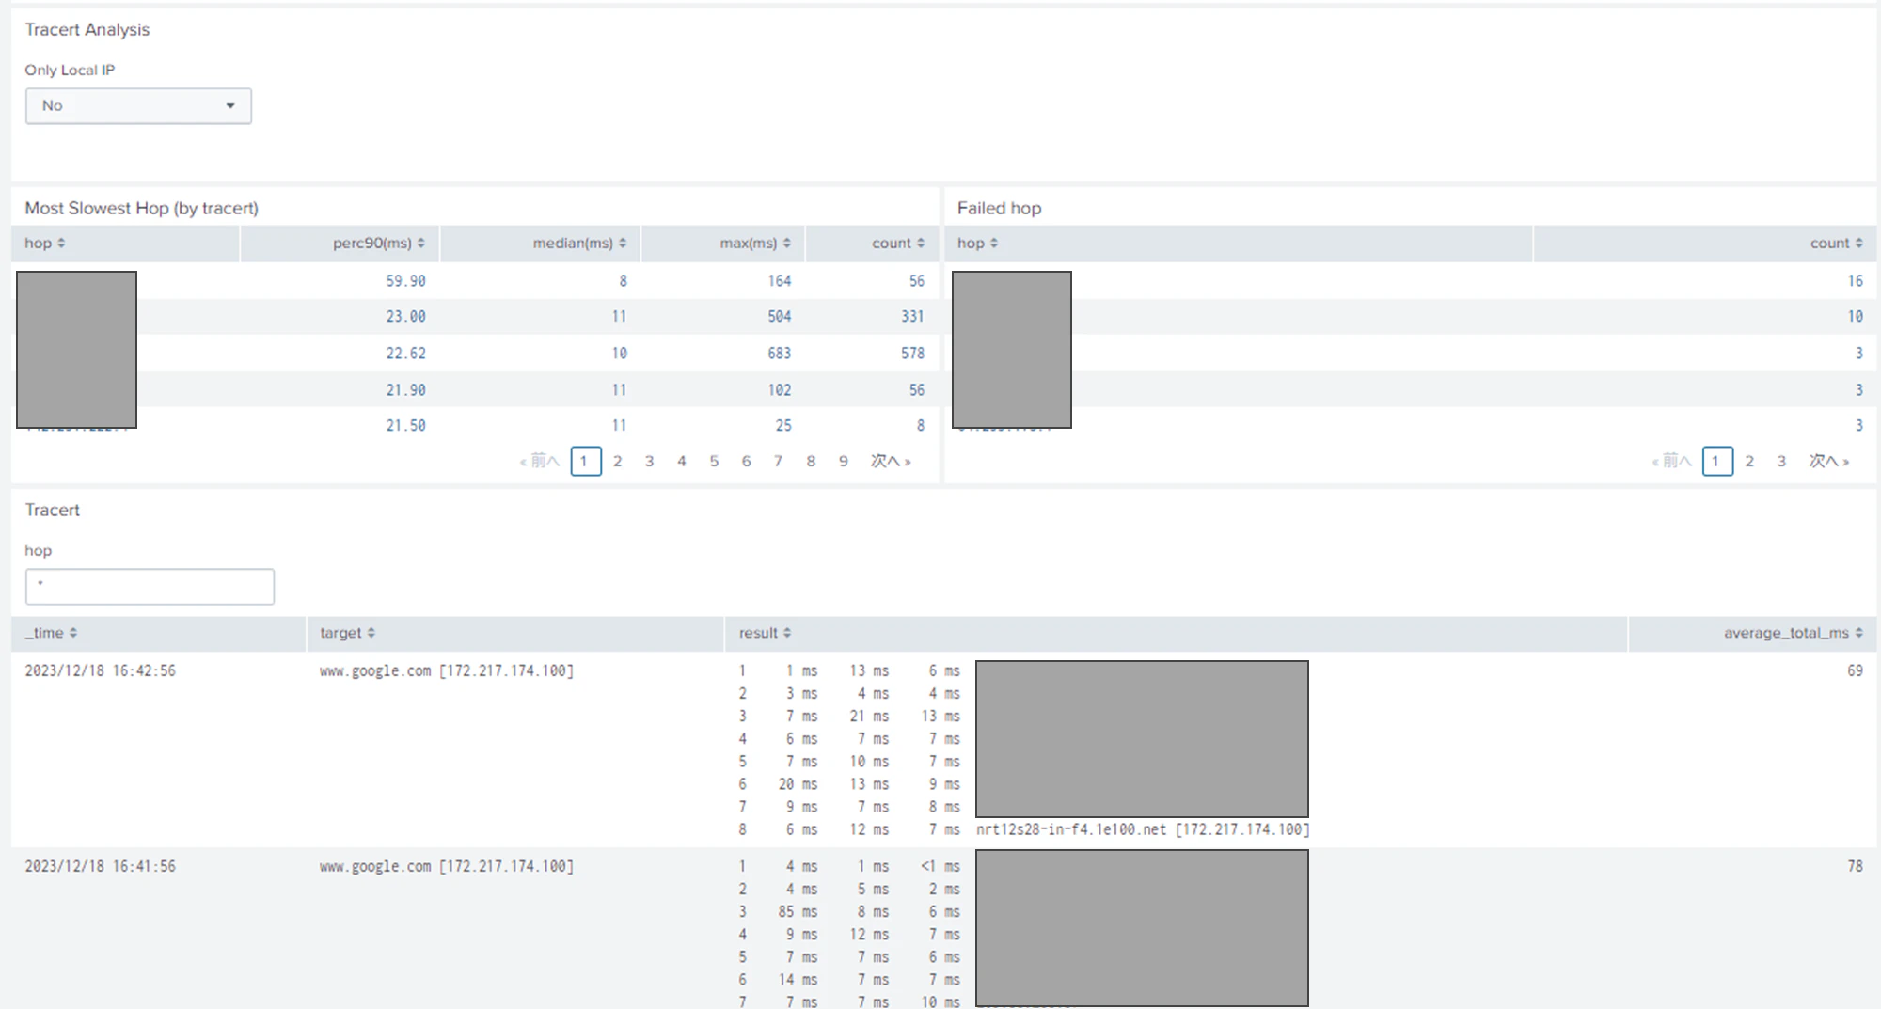Click max value 683
The image size is (1881, 1009).
779,354
